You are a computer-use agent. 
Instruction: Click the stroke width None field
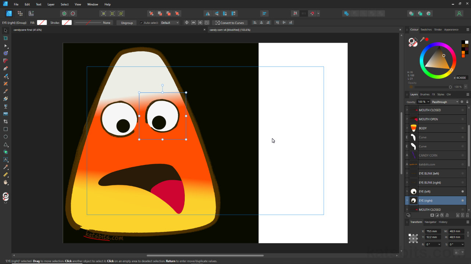tap(92, 23)
